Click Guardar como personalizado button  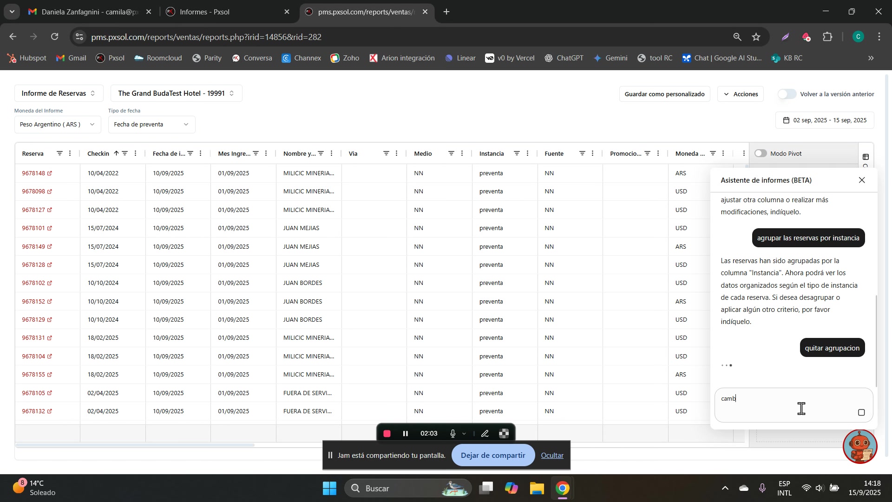point(664,94)
